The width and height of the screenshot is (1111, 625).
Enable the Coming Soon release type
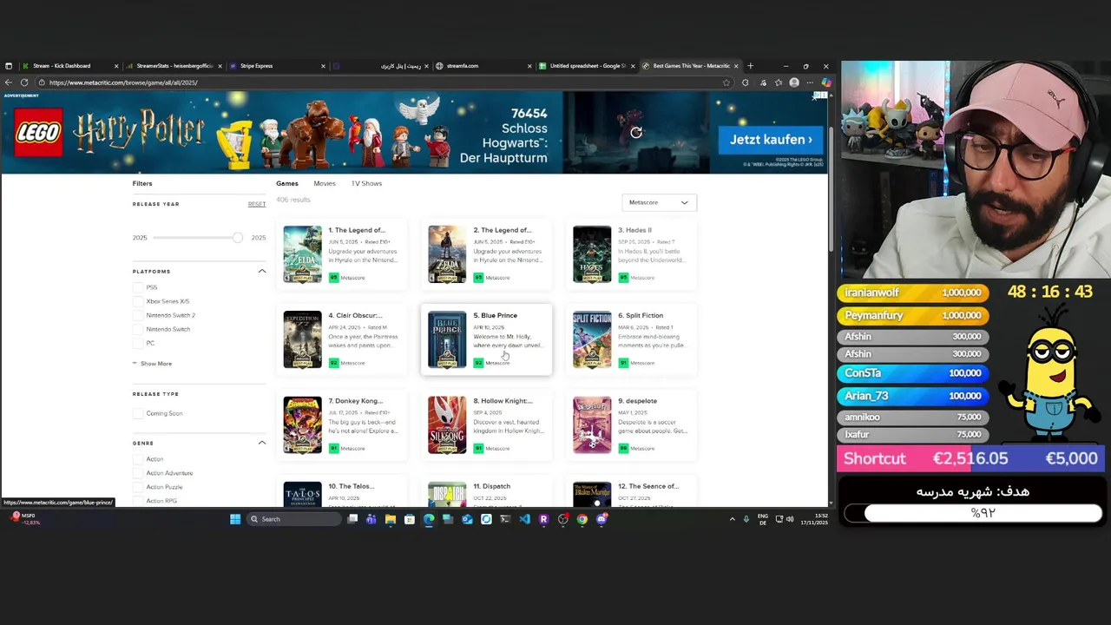point(138,413)
